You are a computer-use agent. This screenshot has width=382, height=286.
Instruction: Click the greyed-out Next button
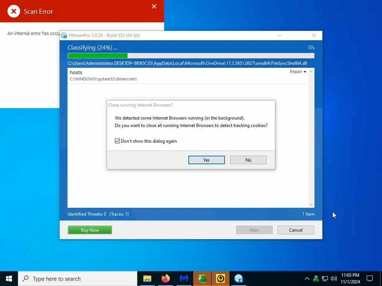(254, 230)
